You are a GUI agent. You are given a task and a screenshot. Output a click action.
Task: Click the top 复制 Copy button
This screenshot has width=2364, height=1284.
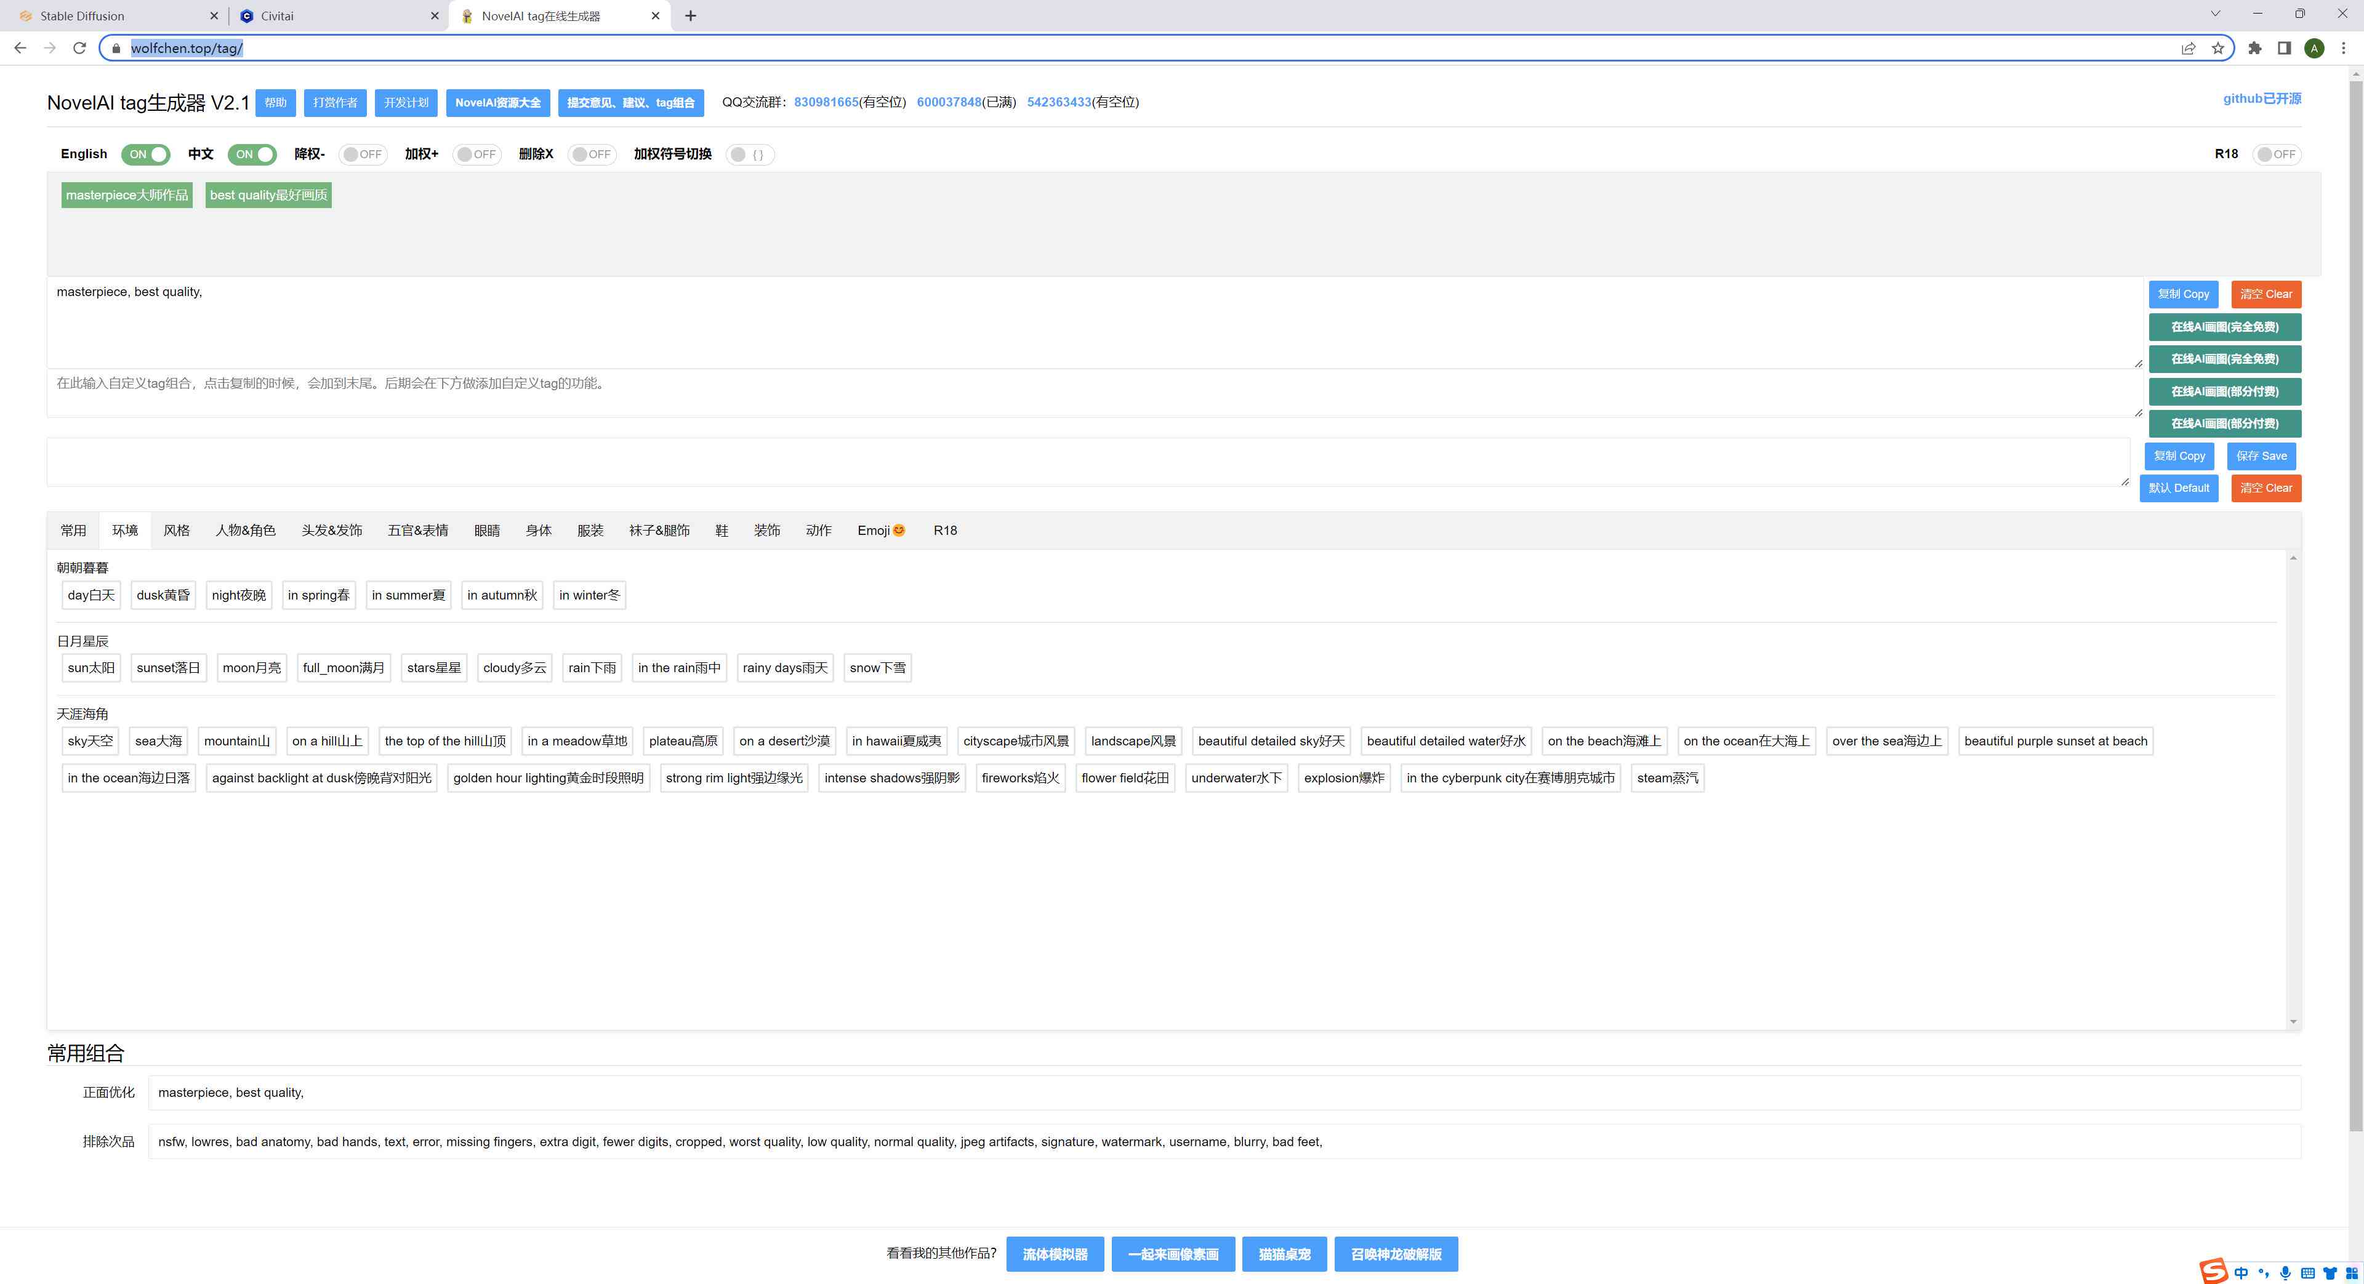pos(2183,295)
